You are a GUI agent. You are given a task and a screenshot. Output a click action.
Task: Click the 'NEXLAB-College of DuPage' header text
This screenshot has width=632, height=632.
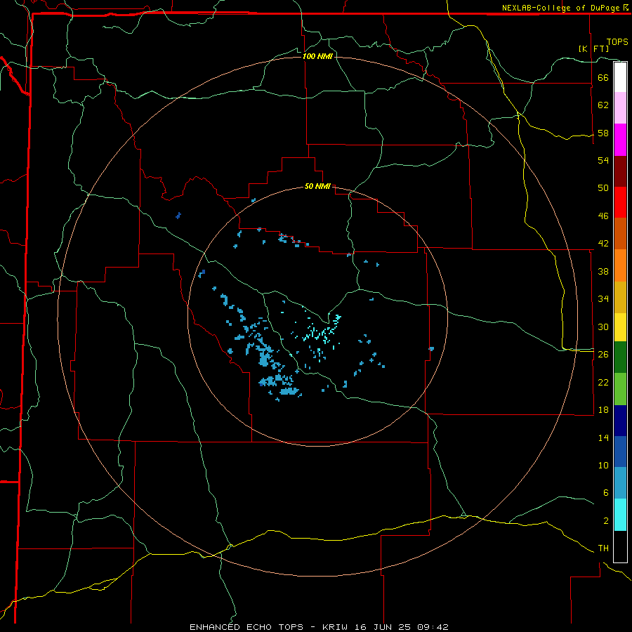click(x=560, y=8)
